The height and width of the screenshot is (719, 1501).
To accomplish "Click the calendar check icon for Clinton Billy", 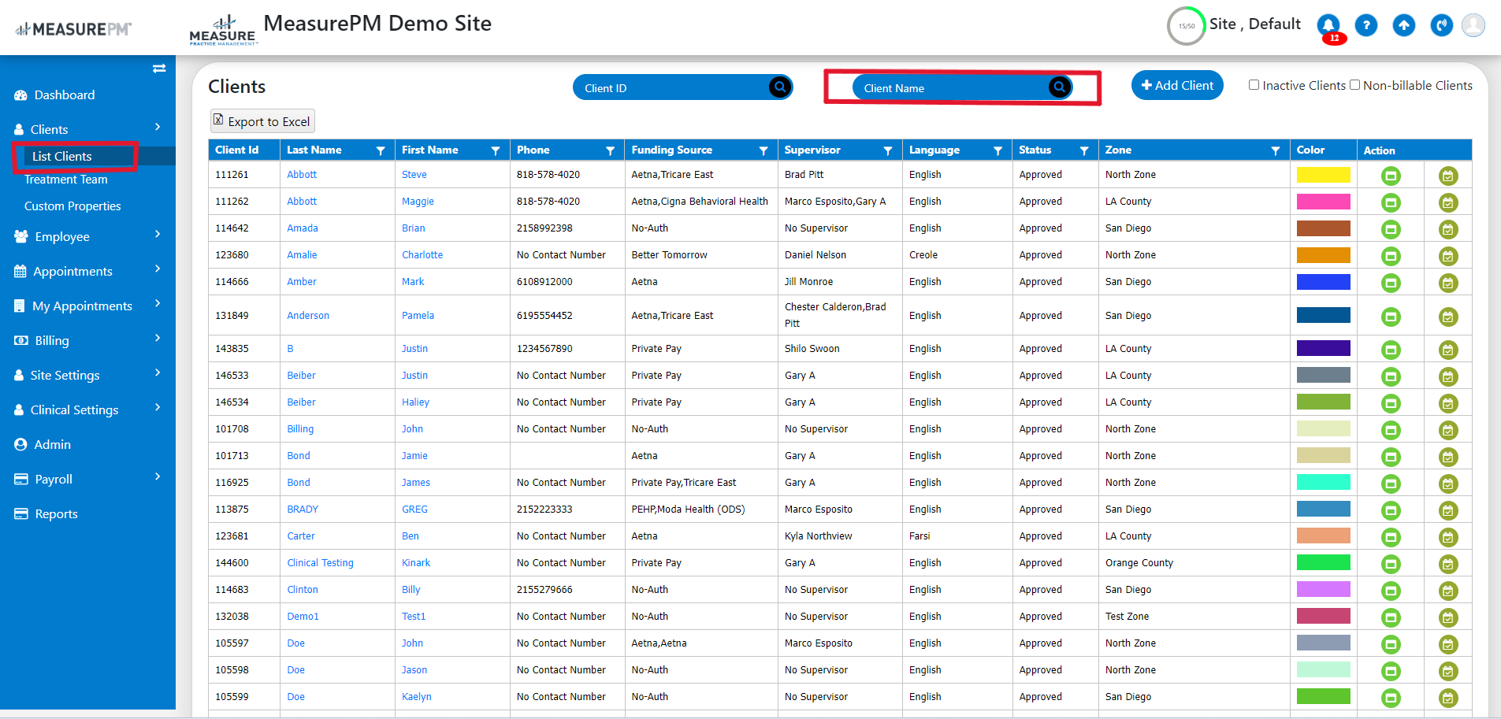I will 1448,591.
